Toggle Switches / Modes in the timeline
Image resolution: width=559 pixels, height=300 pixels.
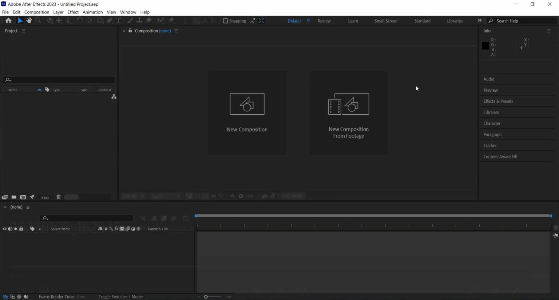pyautogui.click(x=121, y=297)
